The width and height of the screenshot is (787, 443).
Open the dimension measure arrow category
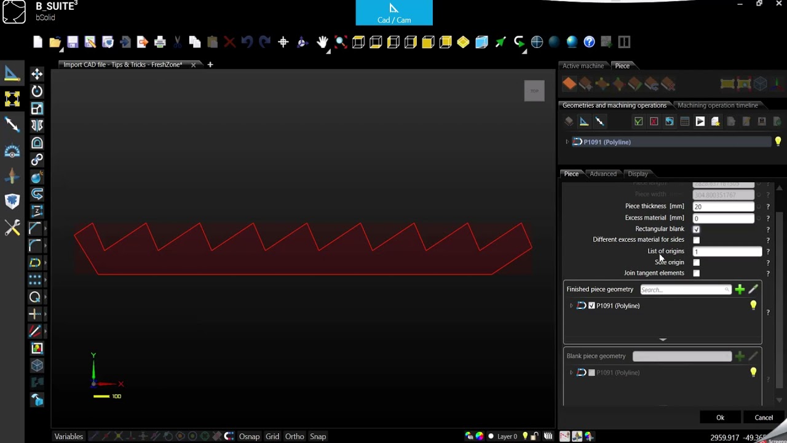[x=12, y=124]
